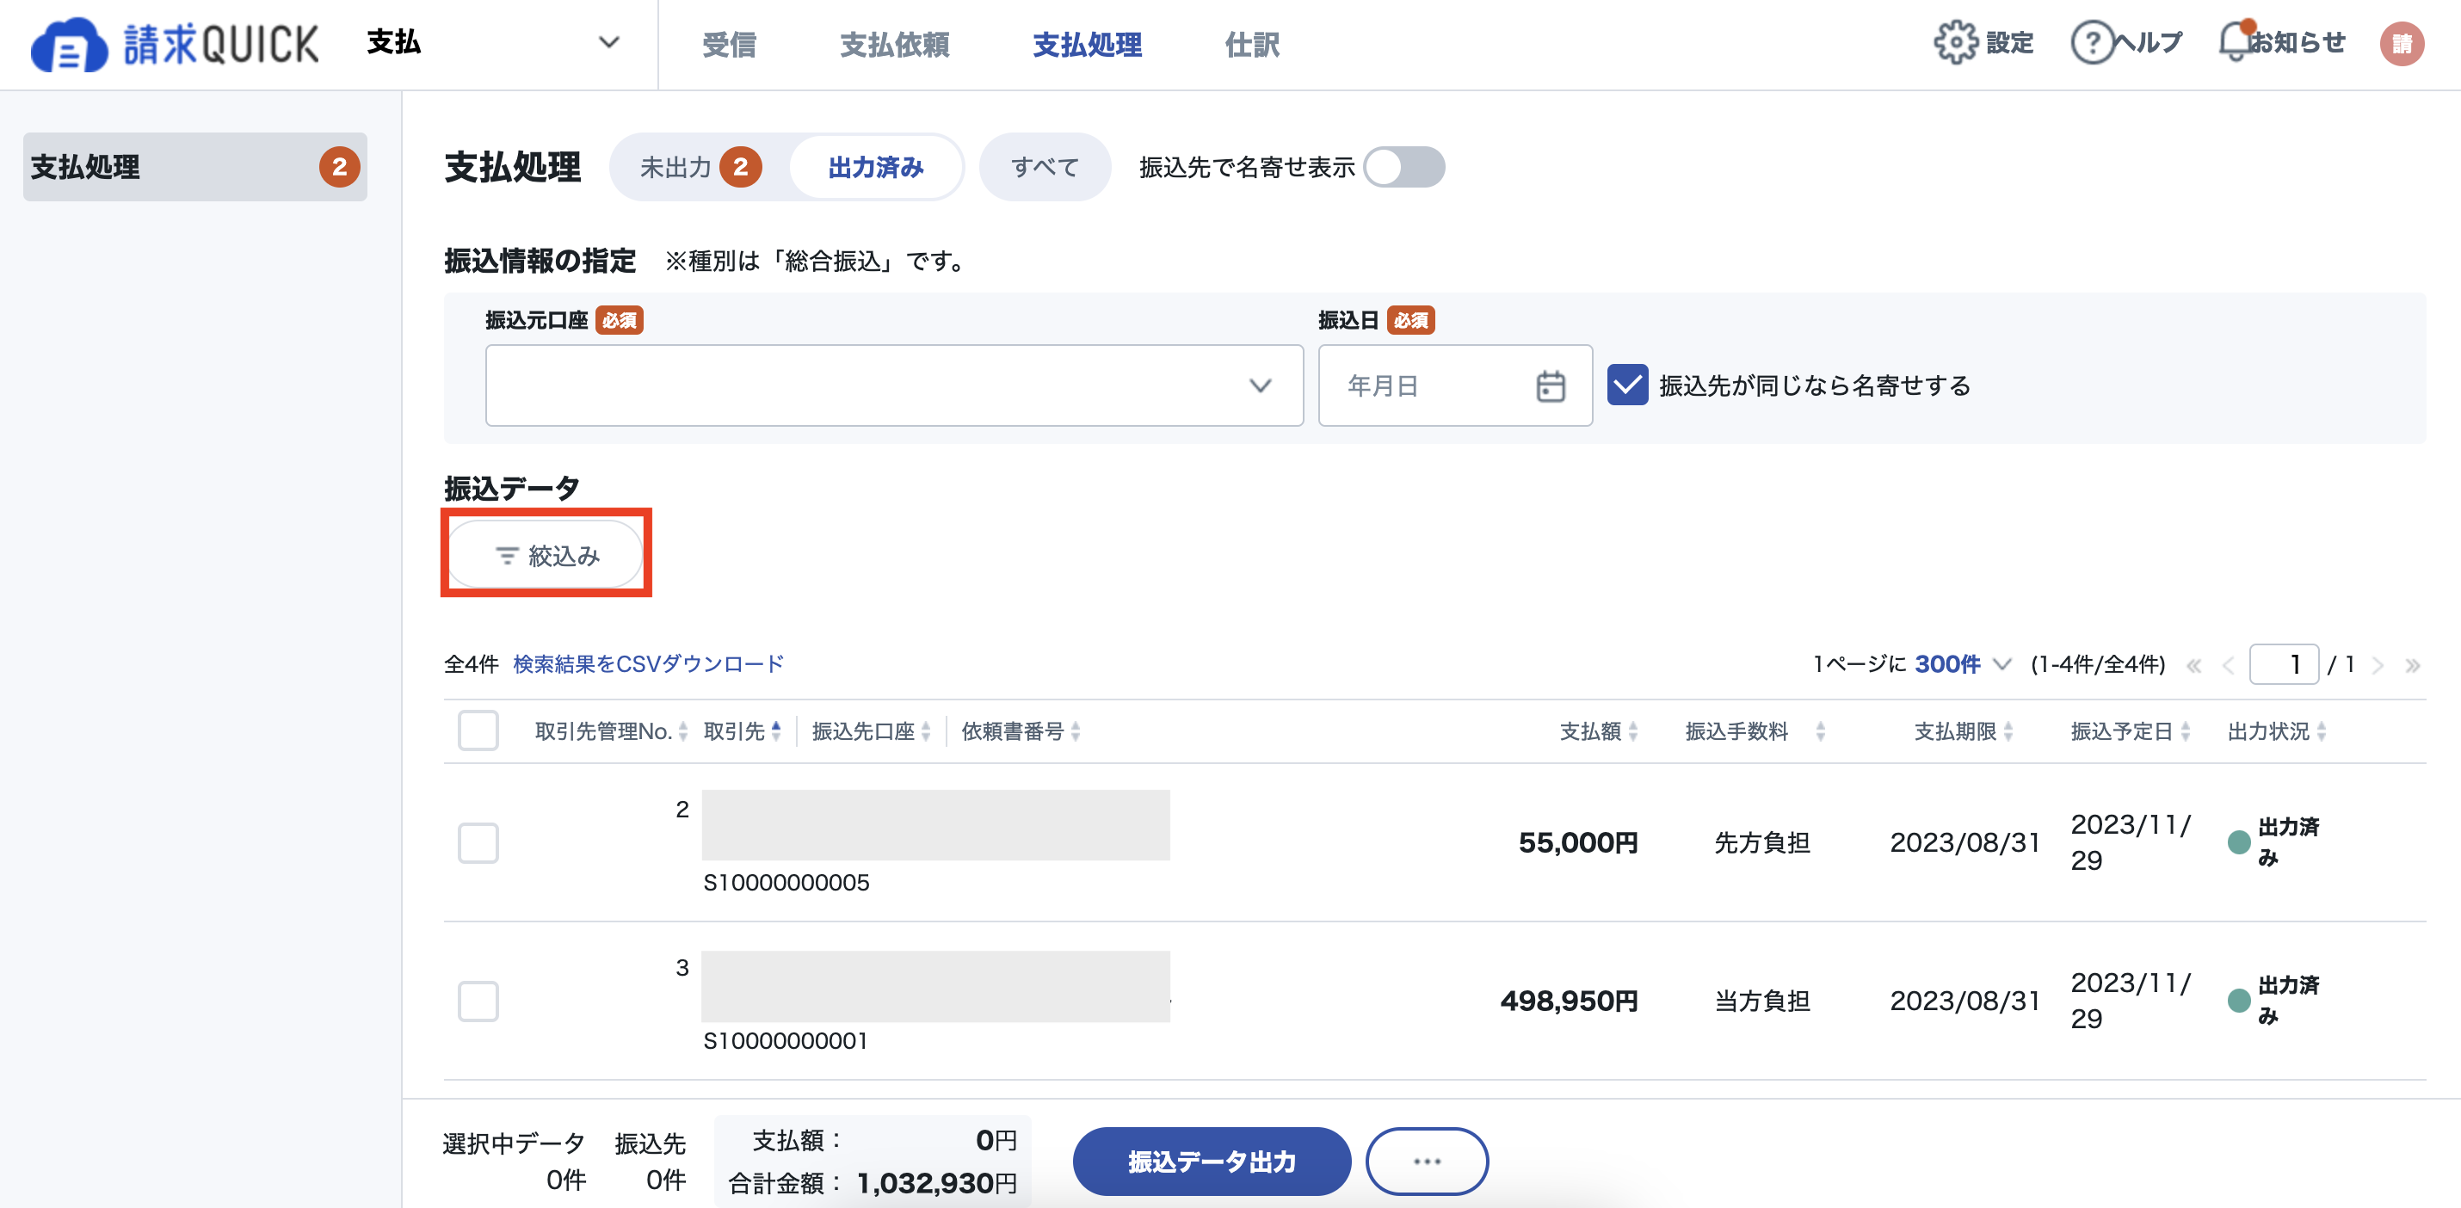Open the 振込元口座 dropdown
The width and height of the screenshot is (2461, 1208).
pyautogui.click(x=894, y=385)
